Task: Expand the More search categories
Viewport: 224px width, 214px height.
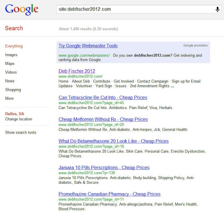Action: click(x=9, y=98)
